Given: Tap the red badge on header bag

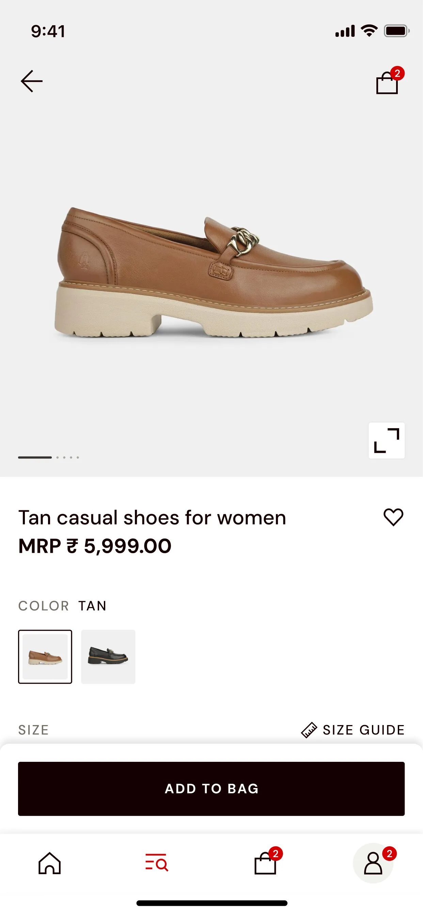Looking at the screenshot, I should coord(397,73).
